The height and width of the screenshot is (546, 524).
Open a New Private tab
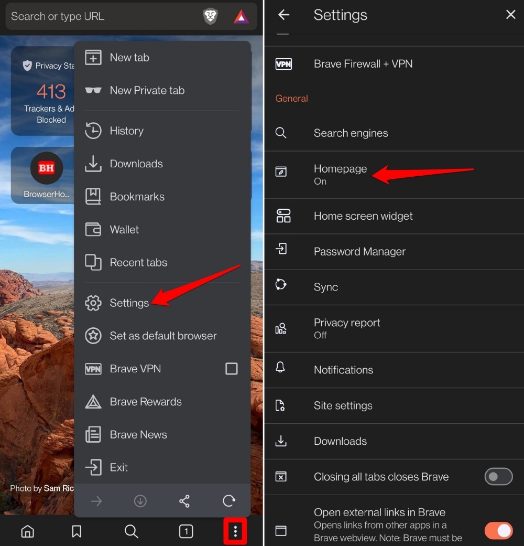coord(162,91)
